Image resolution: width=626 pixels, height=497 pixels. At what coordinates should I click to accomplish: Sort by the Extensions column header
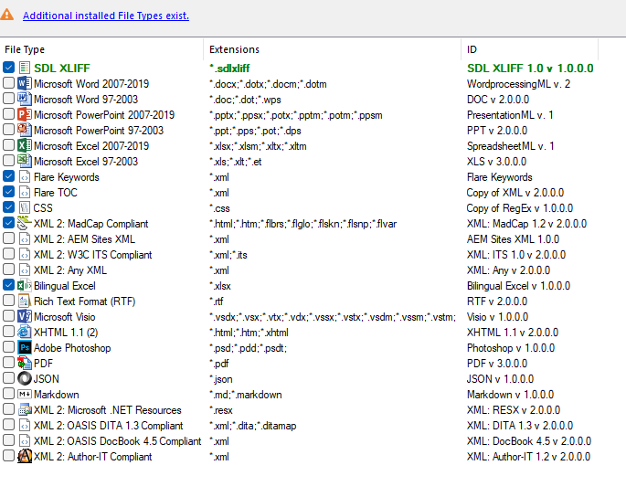coord(333,49)
